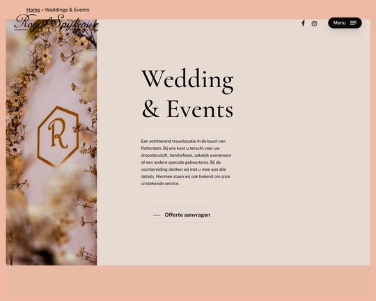This screenshot has width=376, height=301.
Task: Click the salmon footer strip
Action: pos(188,280)
